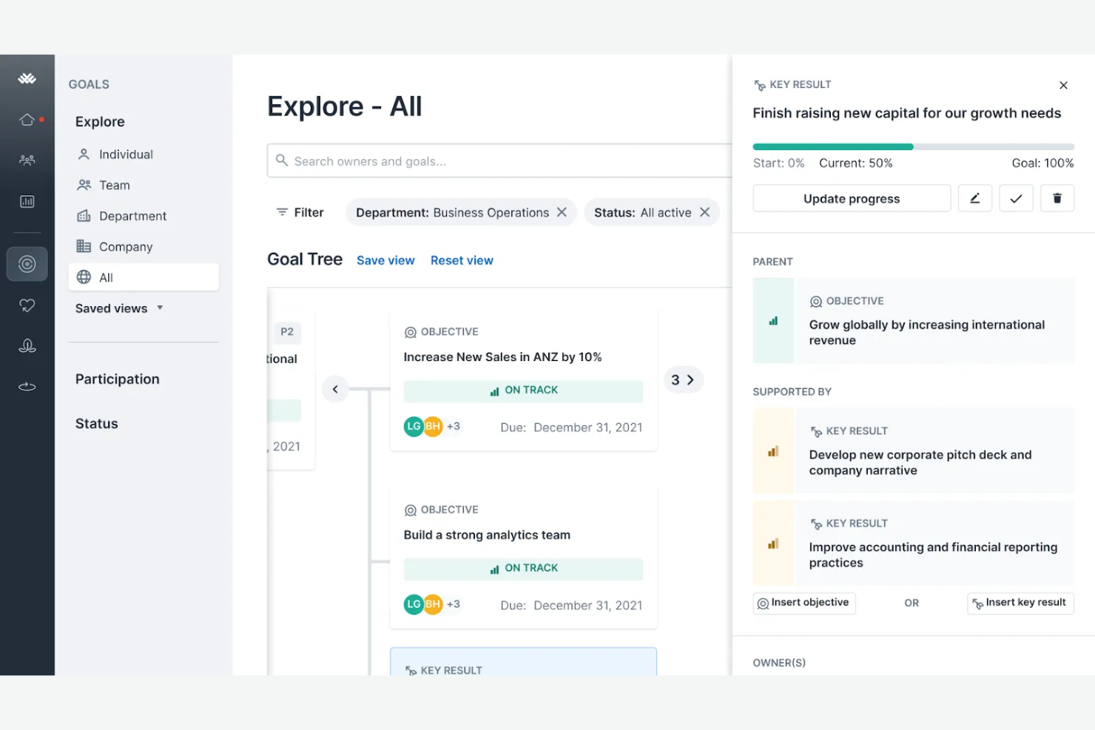Select the Reset view link
The height and width of the screenshot is (730, 1095).
pos(462,260)
